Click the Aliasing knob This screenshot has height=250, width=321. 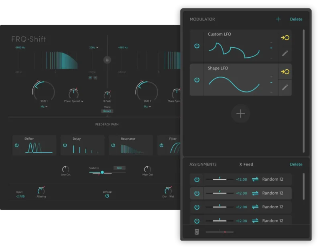tap(41, 190)
